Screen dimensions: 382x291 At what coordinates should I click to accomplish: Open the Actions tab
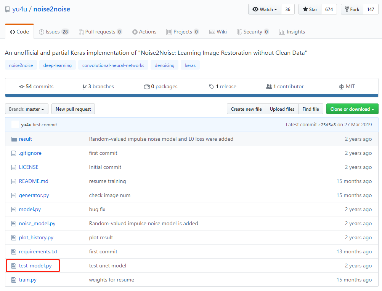click(144, 32)
